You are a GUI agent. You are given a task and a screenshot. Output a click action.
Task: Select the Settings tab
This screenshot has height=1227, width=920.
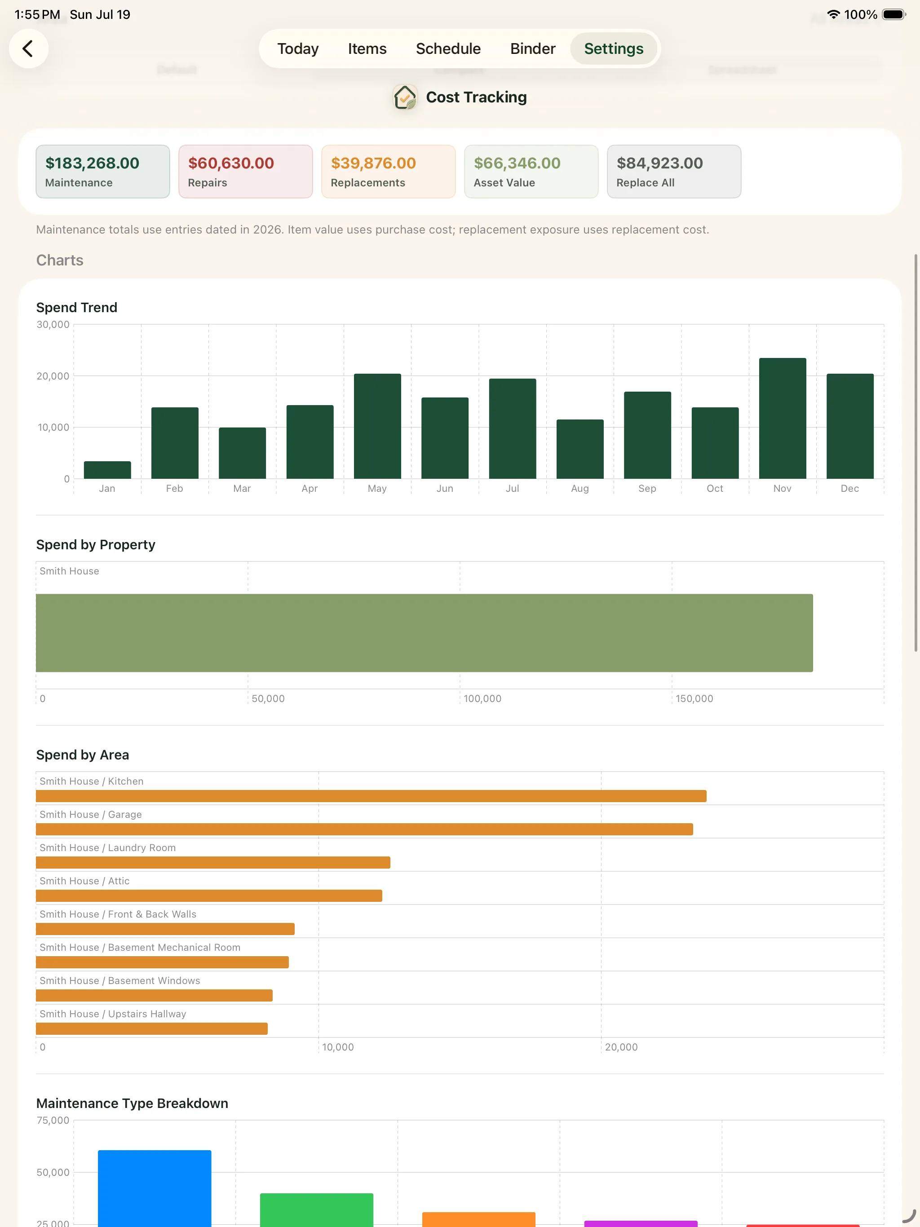tap(614, 49)
